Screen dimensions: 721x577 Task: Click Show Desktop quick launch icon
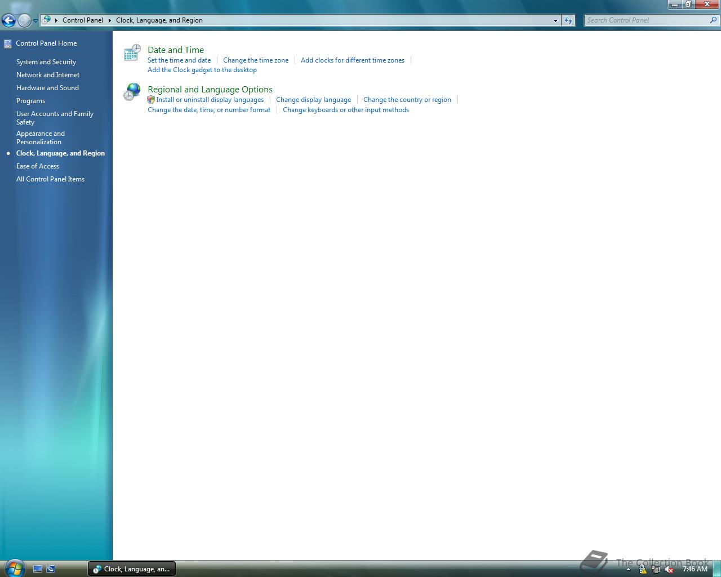tap(38, 569)
